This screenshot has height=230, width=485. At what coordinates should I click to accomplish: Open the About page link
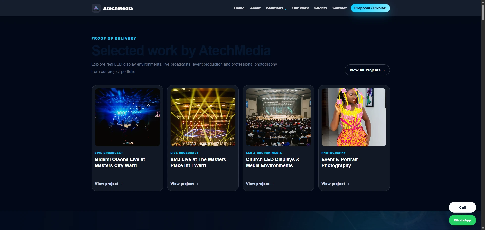tap(255, 8)
